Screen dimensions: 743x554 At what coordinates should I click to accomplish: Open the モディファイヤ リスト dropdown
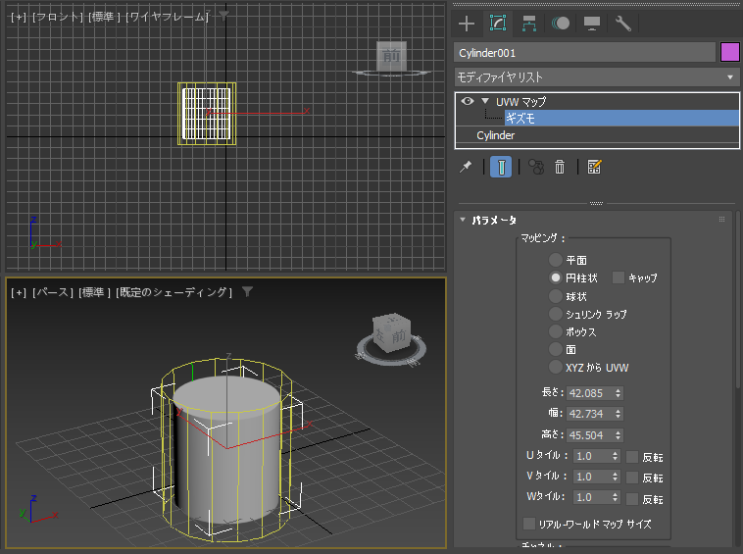597,76
